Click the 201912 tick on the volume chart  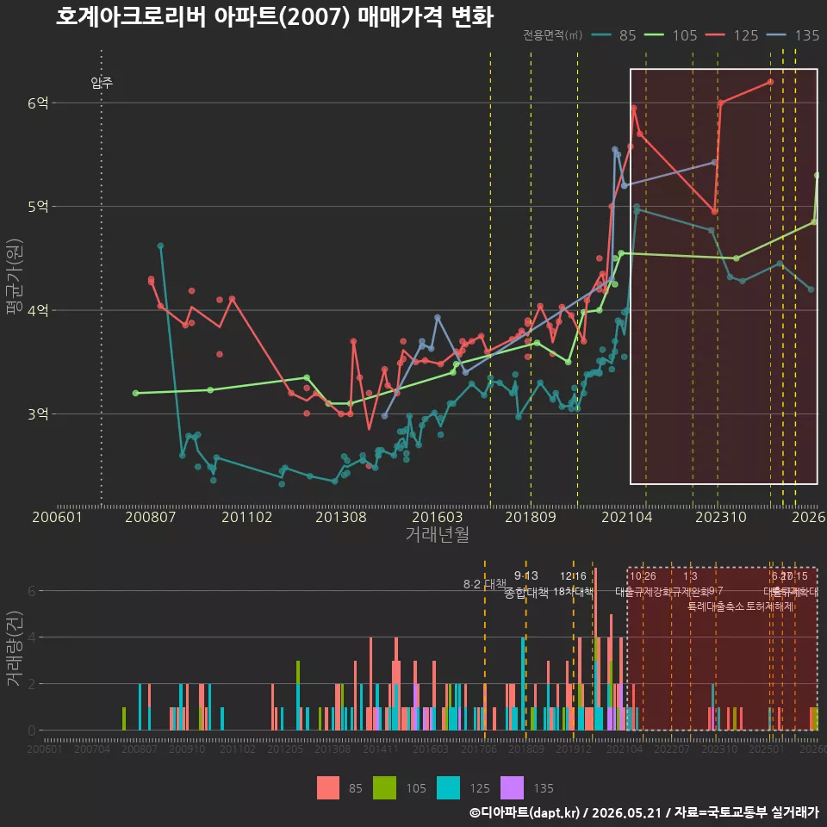(x=574, y=749)
